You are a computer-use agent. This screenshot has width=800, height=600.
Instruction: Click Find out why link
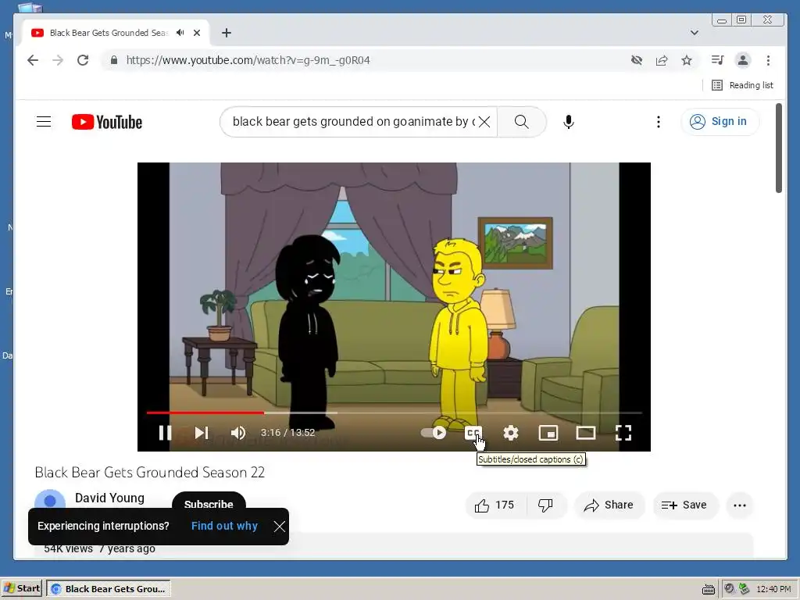pyautogui.click(x=224, y=526)
